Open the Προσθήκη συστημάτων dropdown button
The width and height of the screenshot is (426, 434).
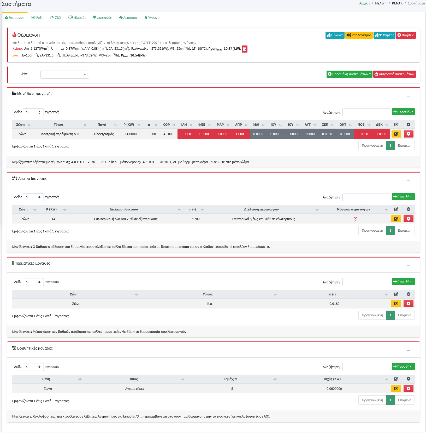point(349,74)
